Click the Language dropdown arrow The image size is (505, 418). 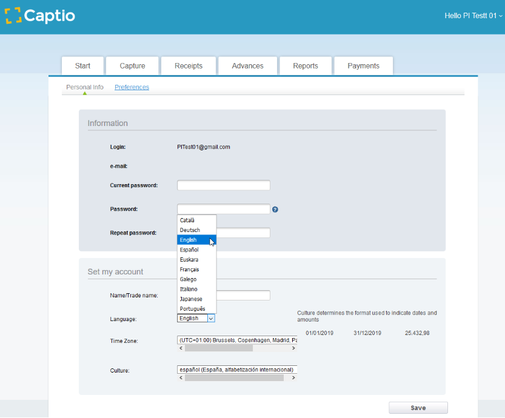tap(210, 318)
